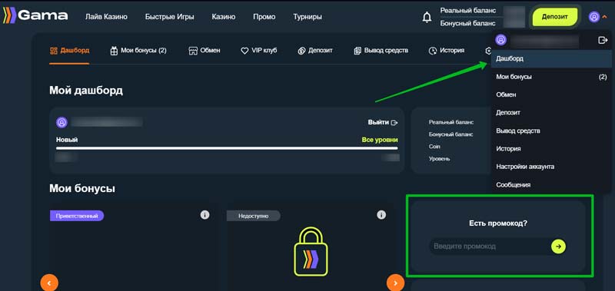Click Бонусный баланс label in header
Viewport: 615px width, 291px height.
click(467, 24)
